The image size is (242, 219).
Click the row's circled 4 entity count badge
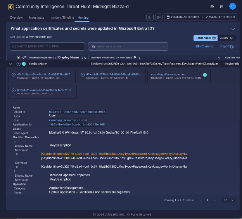(18, 64)
